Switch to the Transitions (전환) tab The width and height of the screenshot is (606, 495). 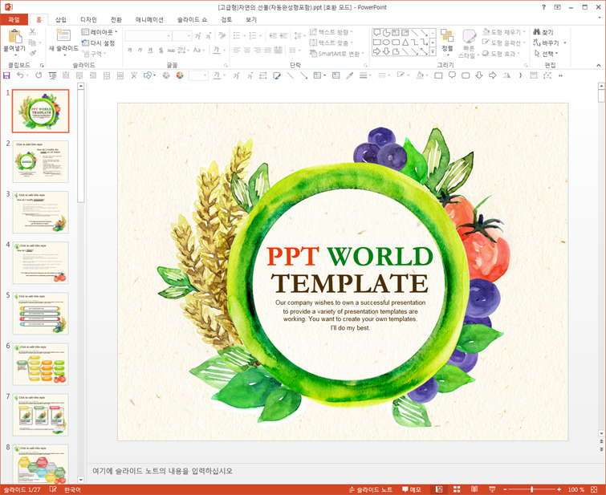pyautogui.click(x=116, y=19)
